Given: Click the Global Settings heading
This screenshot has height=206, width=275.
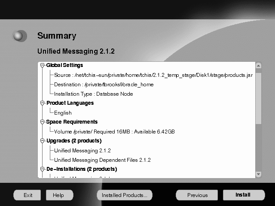Looking at the screenshot, I should 64,65.
